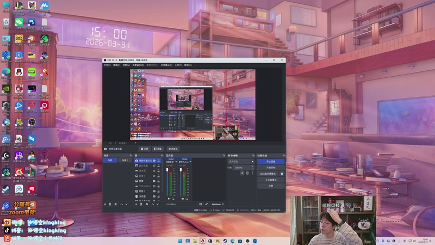
Task: Open the OBS Studio desktop shortcut
Action: 32,124
